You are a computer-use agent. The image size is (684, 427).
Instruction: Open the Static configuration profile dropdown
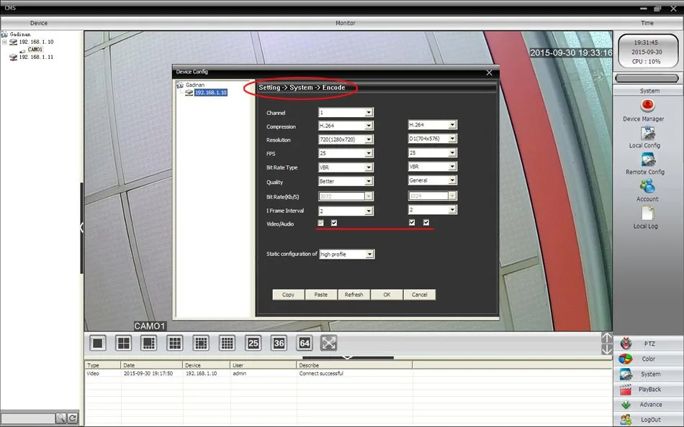[347, 254]
